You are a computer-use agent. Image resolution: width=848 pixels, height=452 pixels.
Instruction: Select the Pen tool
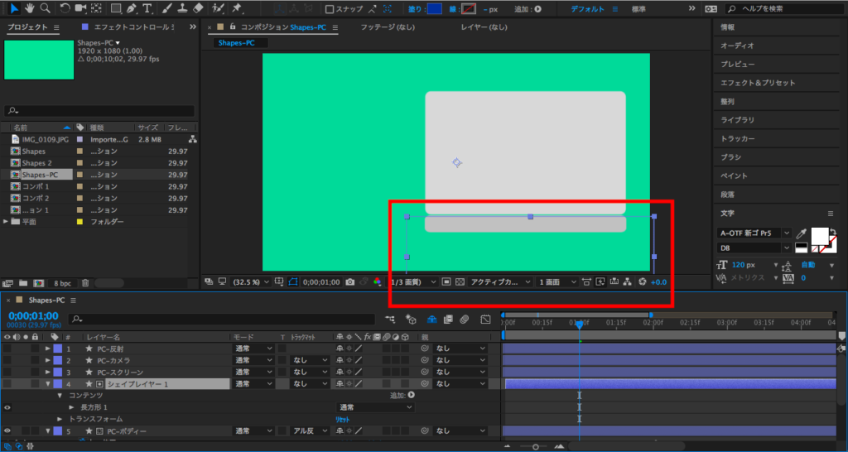132,8
